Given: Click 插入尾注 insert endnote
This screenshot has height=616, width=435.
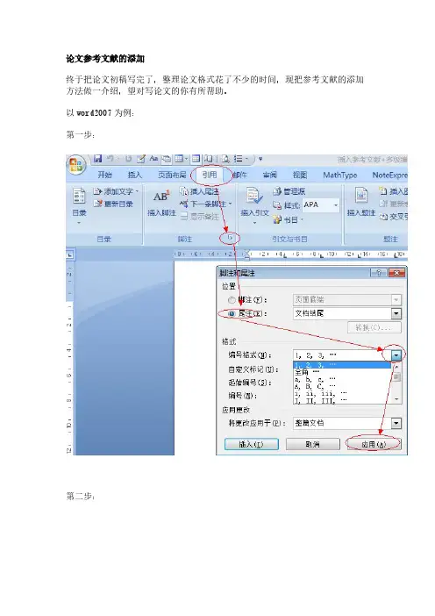Looking at the screenshot, I should pos(199,191).
